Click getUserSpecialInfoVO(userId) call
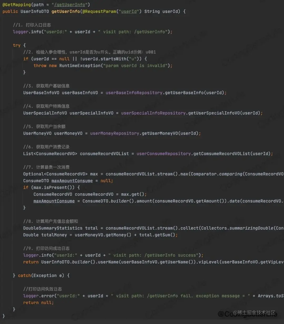Viewport: 284px width, 324px height. pyautogui.click(x=224, y=113)
